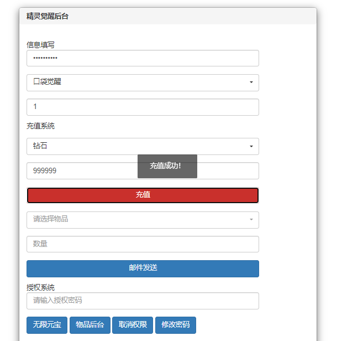Open the 请选择物品 item selector
Image resolution: width=342 pixels, height=341 pixels.
pyautogui.click(x=143, y=220)
